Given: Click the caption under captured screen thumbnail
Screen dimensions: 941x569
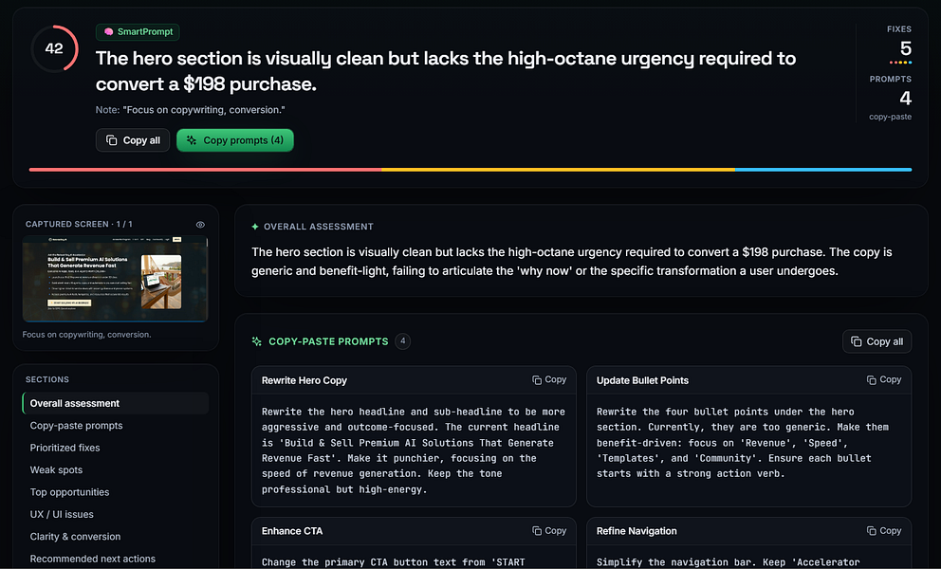Looking at the screenshot, I should pyautogui.click(x=86, y=335).
